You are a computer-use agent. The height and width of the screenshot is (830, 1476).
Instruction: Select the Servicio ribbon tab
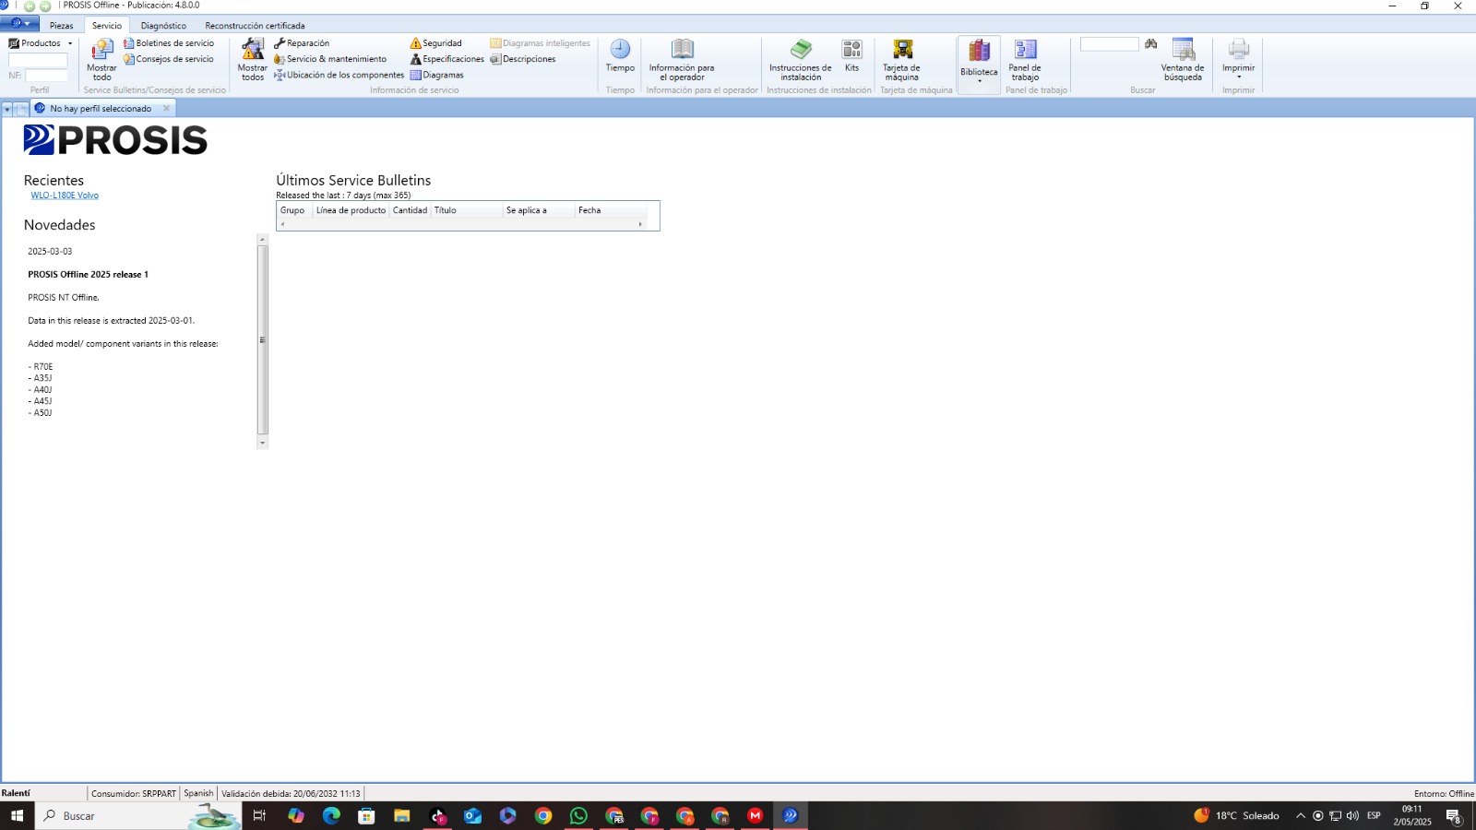pos(107,26)
